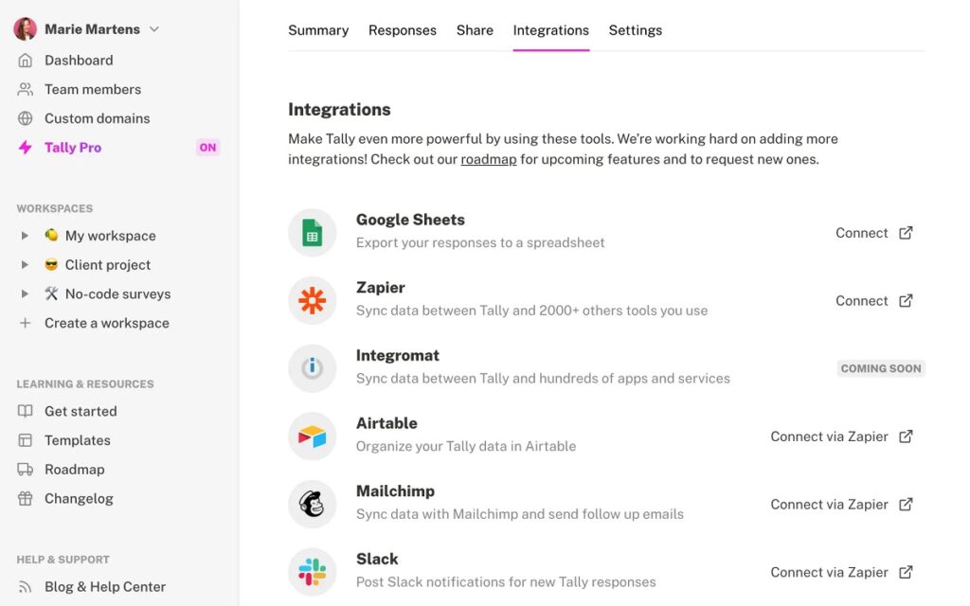The height and width of the screenshot is (606, 970).
Task: Open the Settings tab
Action: [x=635, y=29]
